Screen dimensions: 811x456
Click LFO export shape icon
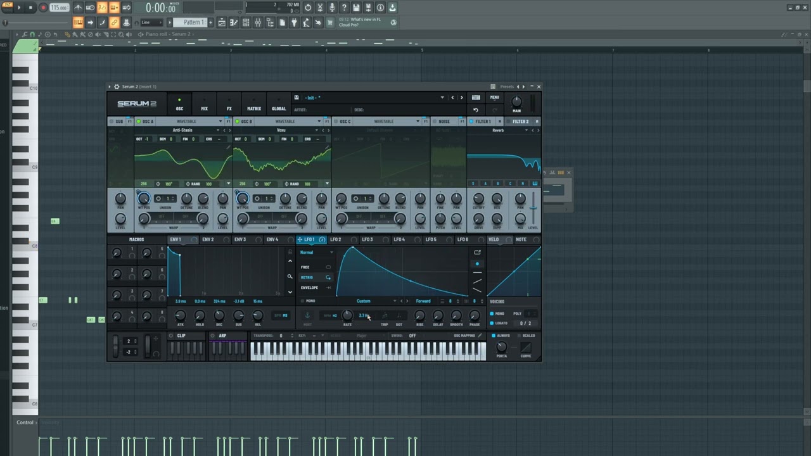tap(477, 252)
